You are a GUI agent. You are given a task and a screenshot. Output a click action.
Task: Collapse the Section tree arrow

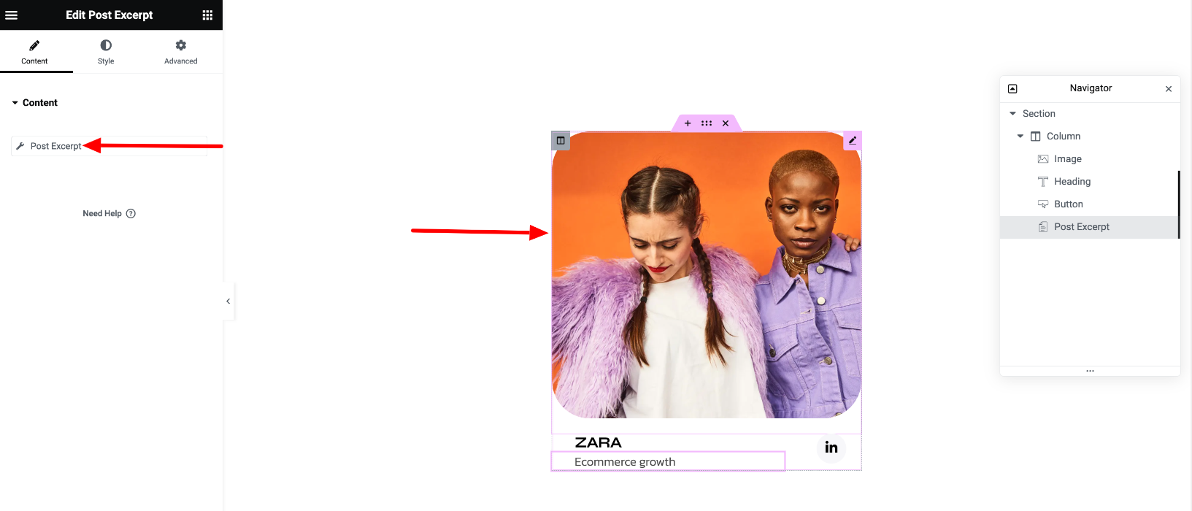click(1012, 114)
